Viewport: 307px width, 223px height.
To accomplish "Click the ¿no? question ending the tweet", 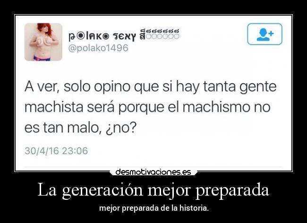I will tap(121, 128).
